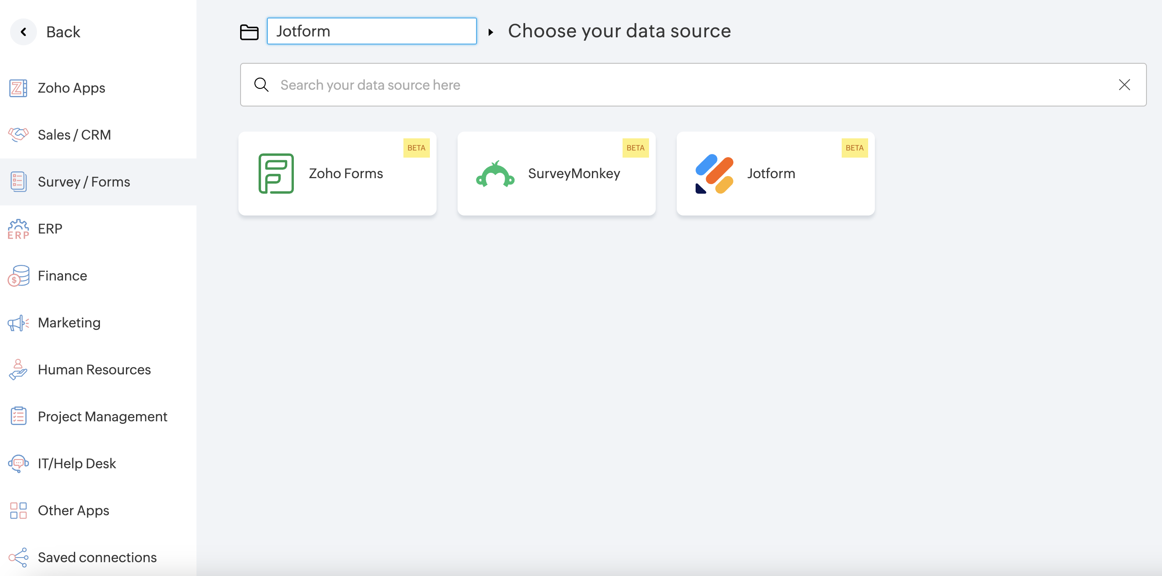Screen dimensions: 1162x576
Task: Select the Survey / Forms category
Action: point(84,182)
